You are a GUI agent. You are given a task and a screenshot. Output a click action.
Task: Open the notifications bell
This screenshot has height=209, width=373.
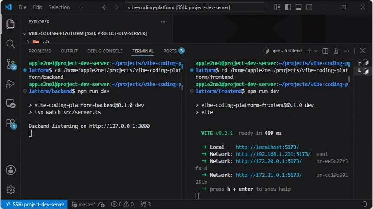(x=365, y=204)
